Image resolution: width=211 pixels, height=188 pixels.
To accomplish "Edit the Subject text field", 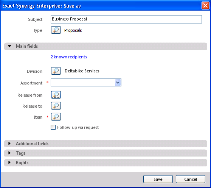I will [x=126, y=19].
